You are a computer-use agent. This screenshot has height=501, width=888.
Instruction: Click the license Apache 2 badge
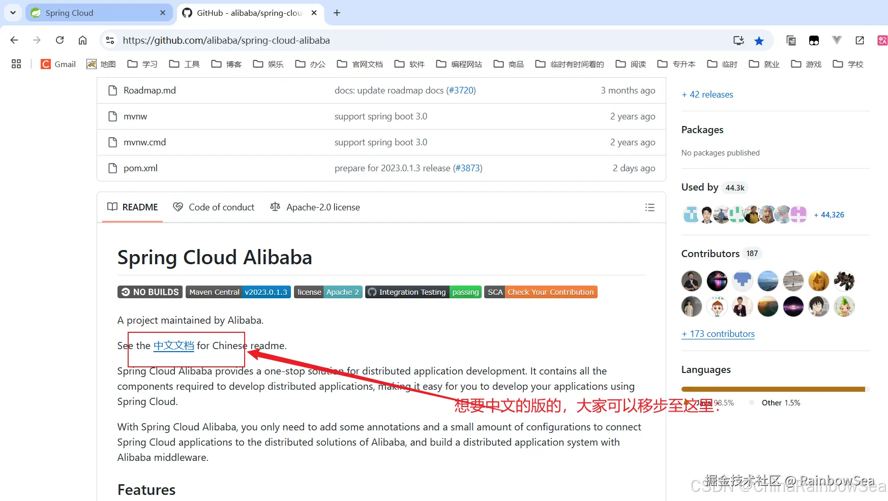(328, 292)
